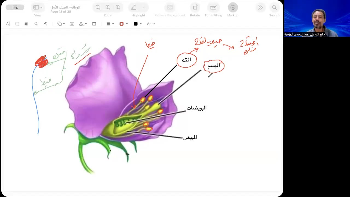
Task: Open the Search magnifier
Action: pos(274,7)
